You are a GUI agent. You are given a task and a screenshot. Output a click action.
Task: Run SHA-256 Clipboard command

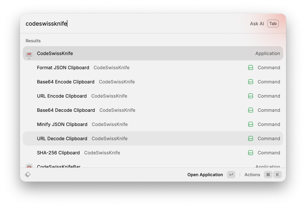153,153
